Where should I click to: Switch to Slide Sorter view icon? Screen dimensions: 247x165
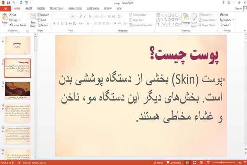195,163
